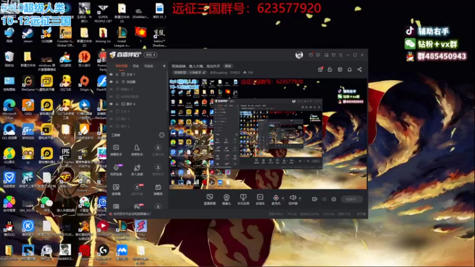This screenshot has width=475, height=267.
Task: Click the record video icon in bottom bar
Action: click(x=315, y=199)
